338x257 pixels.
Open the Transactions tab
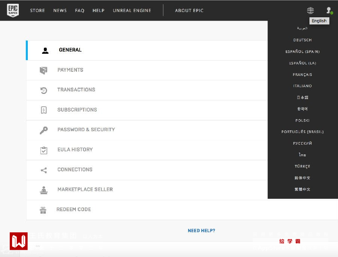pos(147,90)
